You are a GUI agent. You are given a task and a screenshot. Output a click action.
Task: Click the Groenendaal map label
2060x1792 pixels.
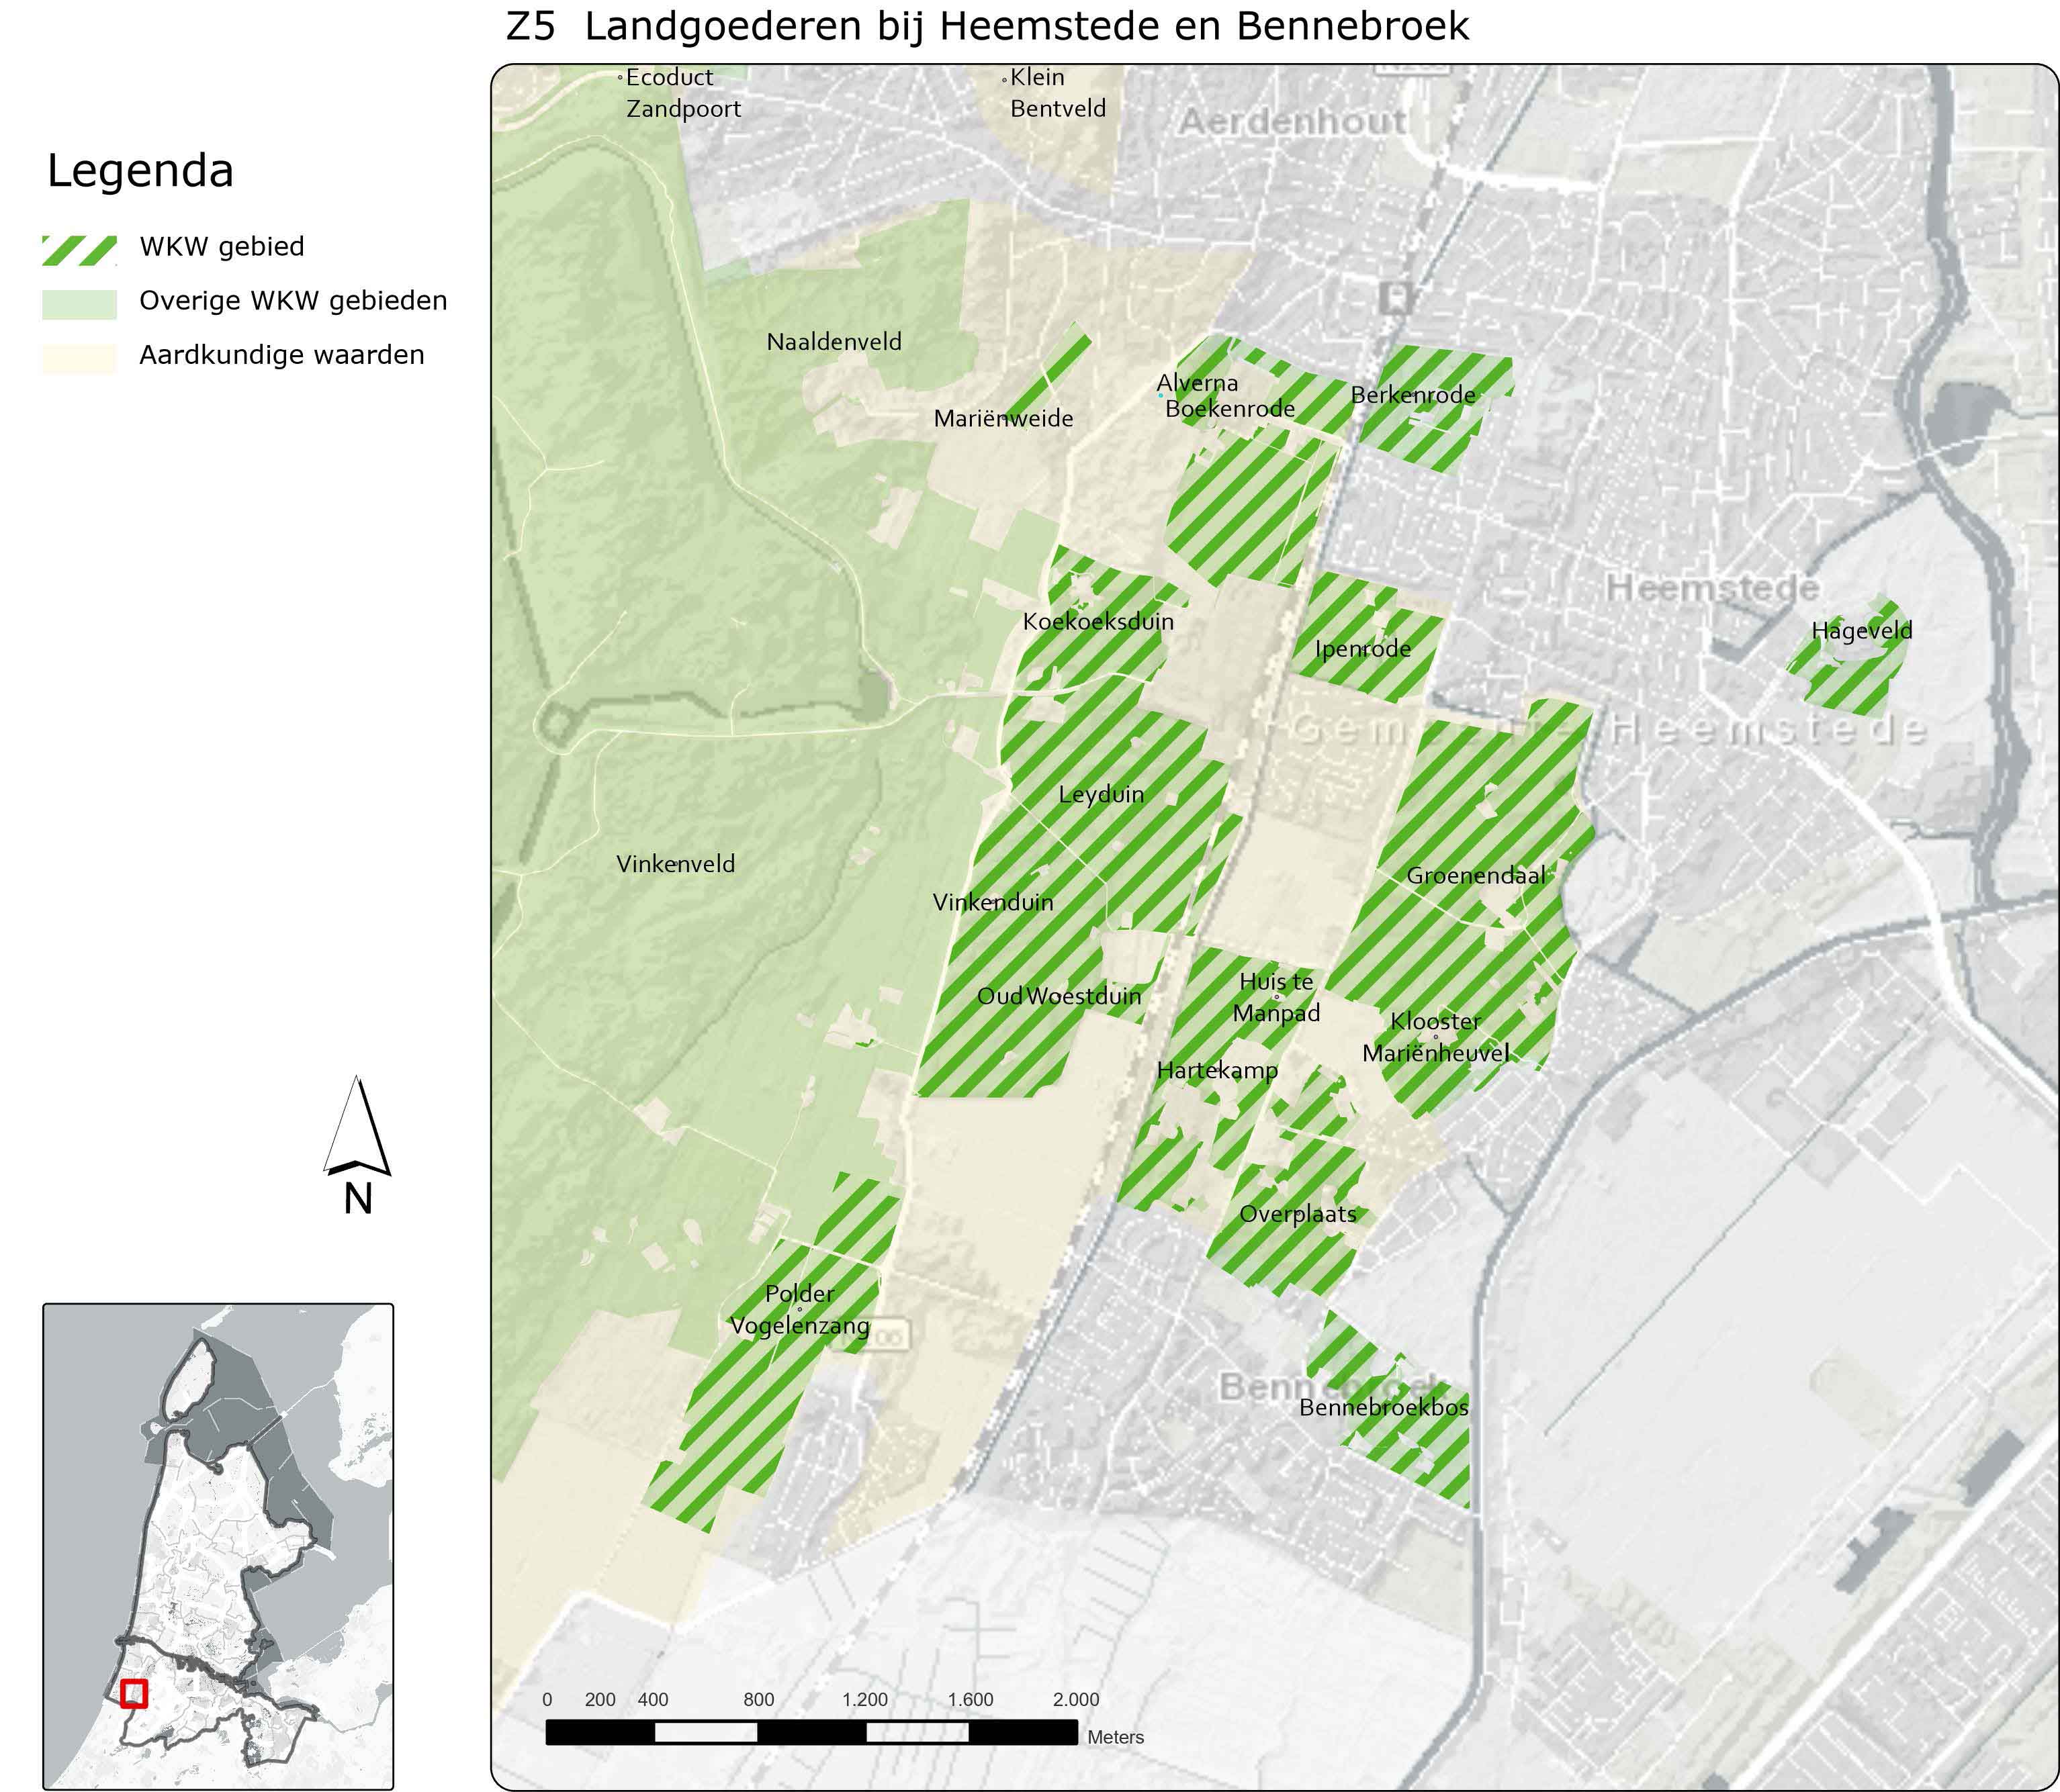pyautogui.click(x=1476, y=876)
